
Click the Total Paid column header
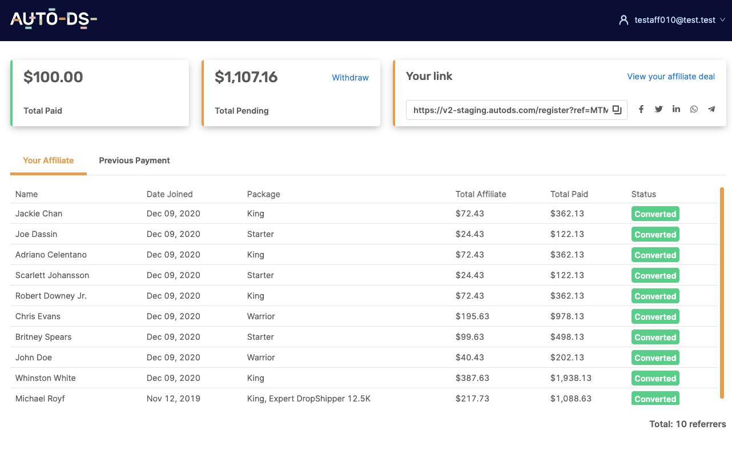click(x=569, y=194)
